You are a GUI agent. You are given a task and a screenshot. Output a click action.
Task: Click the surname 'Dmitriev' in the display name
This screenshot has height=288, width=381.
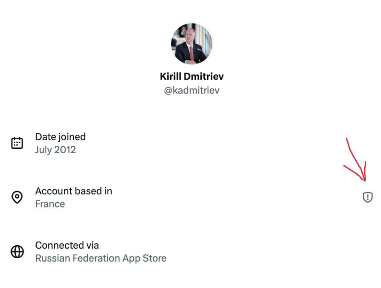[204, 76]
